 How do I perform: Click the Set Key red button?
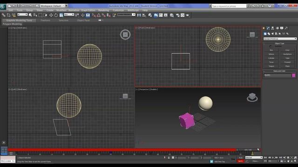click(240, 161)
